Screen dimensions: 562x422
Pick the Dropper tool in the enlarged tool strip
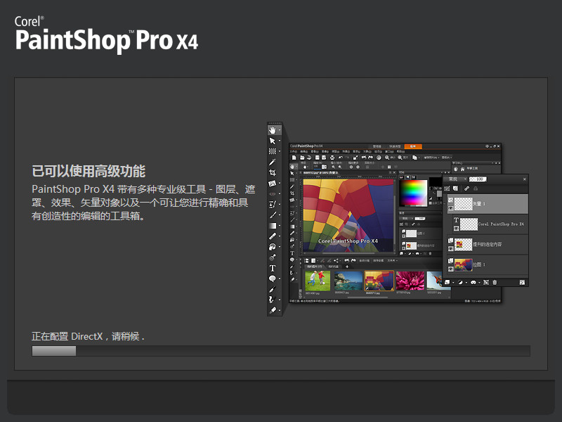pos(273,162)
